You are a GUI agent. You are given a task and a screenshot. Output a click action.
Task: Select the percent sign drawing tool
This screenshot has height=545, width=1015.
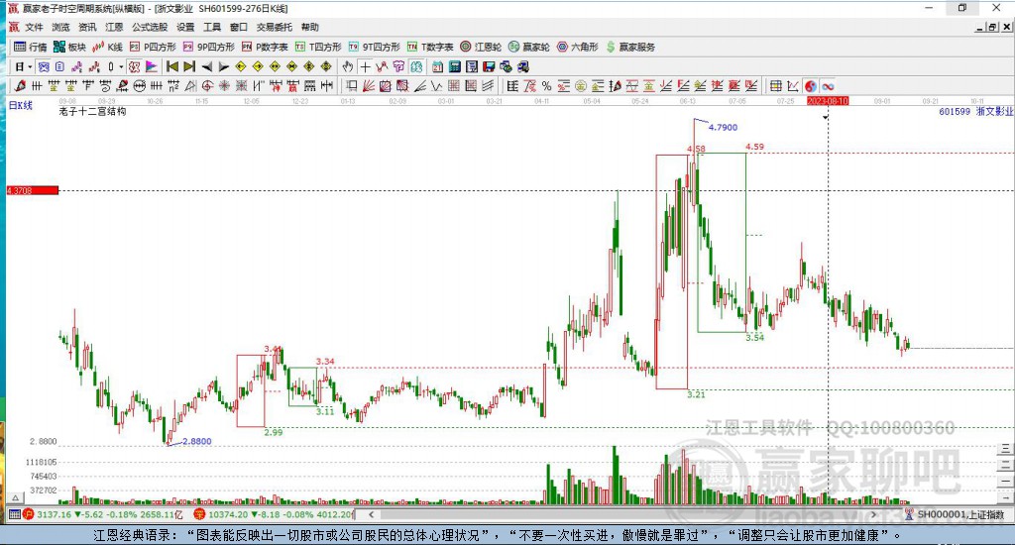(x=546, y=86)
